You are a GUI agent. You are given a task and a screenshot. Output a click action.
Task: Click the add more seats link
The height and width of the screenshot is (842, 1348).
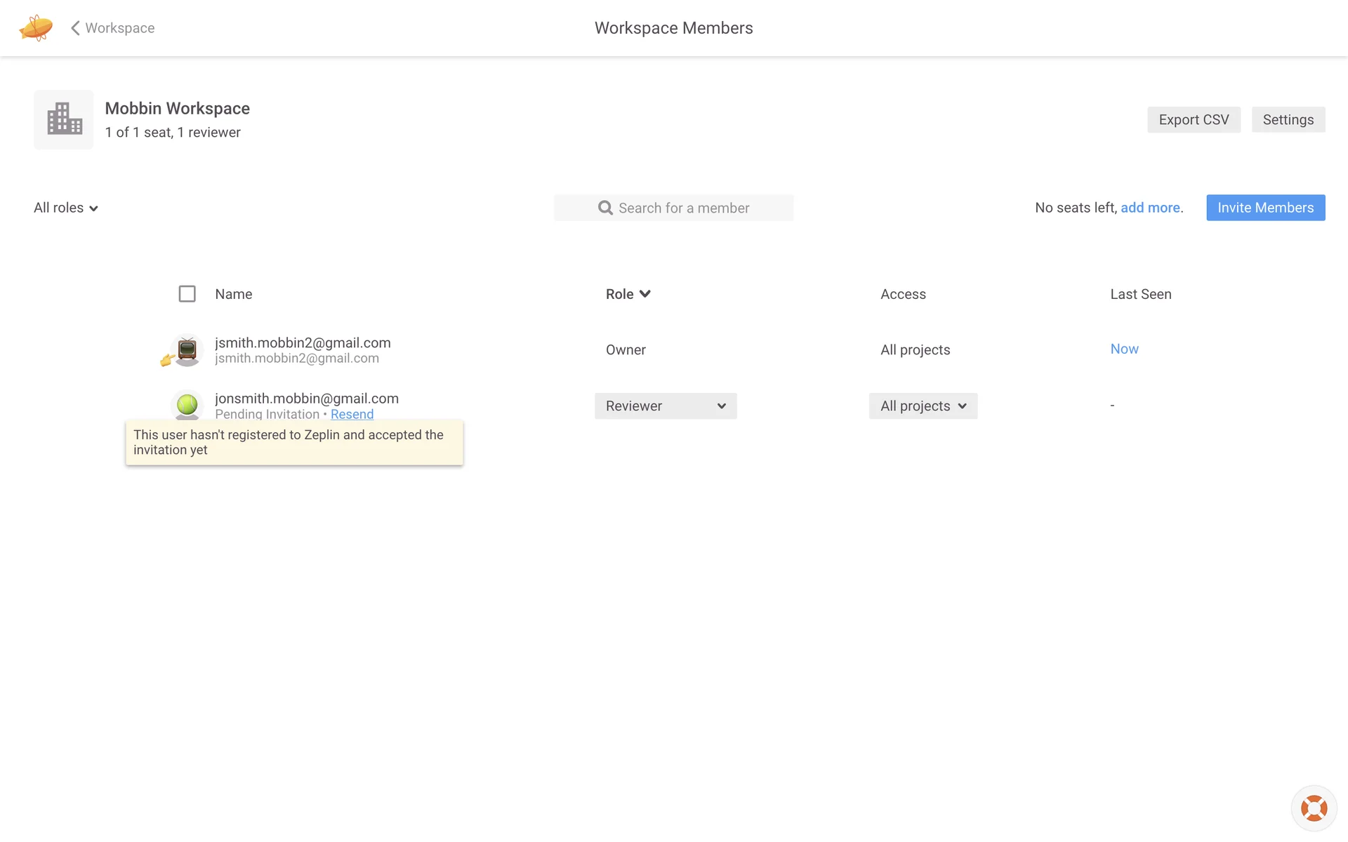click(1150, 208)
